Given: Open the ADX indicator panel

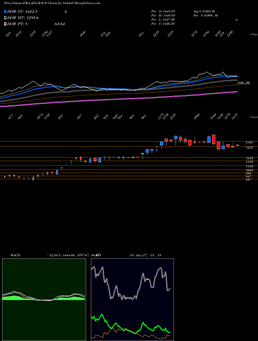Looking at the screenshot, I should (x=132, y=300).
